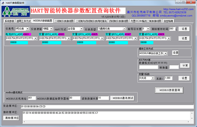The height and width of the screenshot is (127, 197).
Task: Open the 选型指南 tab
Action: pos(168,21)
